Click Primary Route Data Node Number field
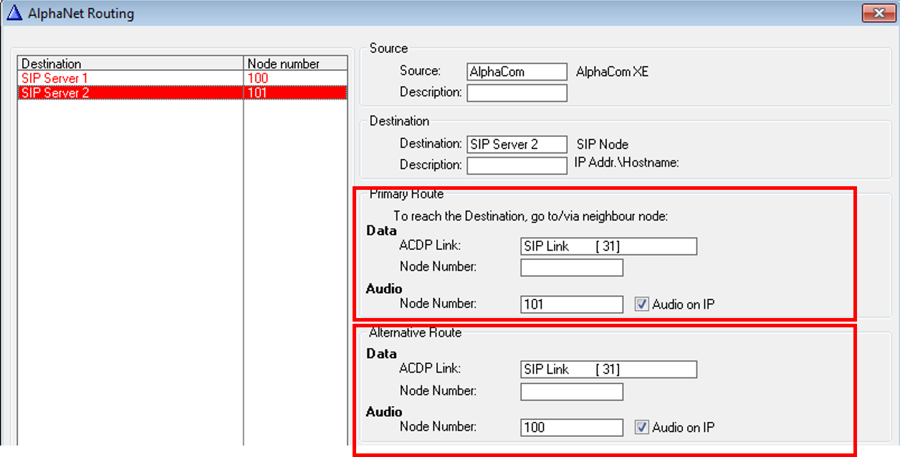 pos(571,268)
